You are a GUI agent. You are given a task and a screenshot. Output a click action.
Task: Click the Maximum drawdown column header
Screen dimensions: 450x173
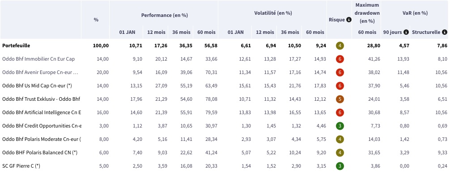coord(367,13)
